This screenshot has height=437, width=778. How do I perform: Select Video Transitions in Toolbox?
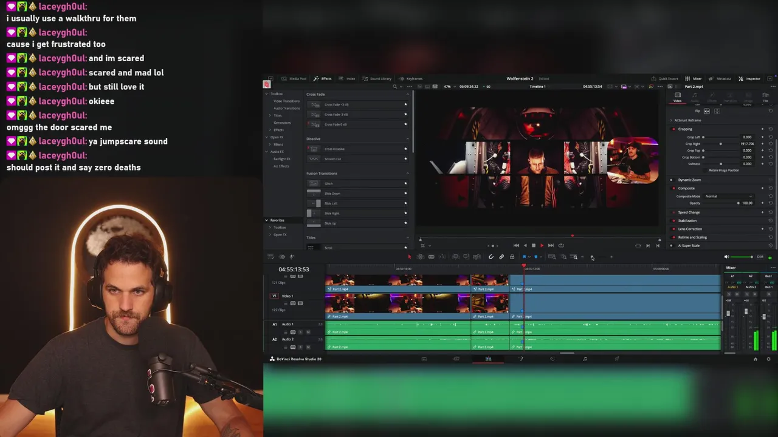click(286, 101)
